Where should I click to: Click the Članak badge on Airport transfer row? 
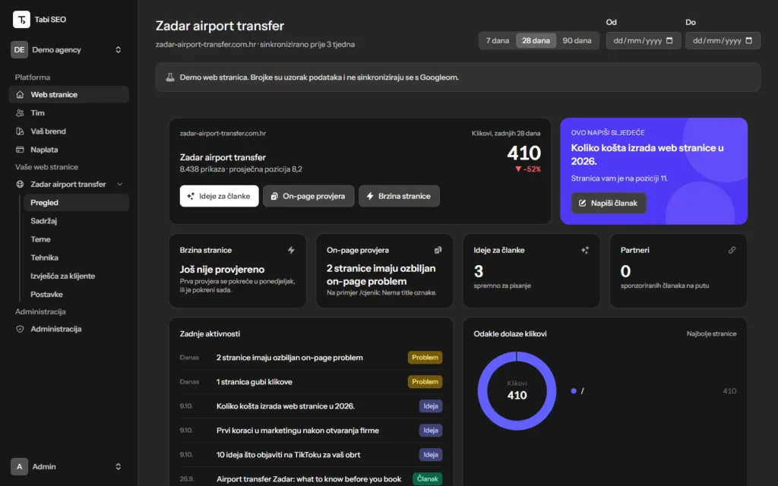[427, 478]
